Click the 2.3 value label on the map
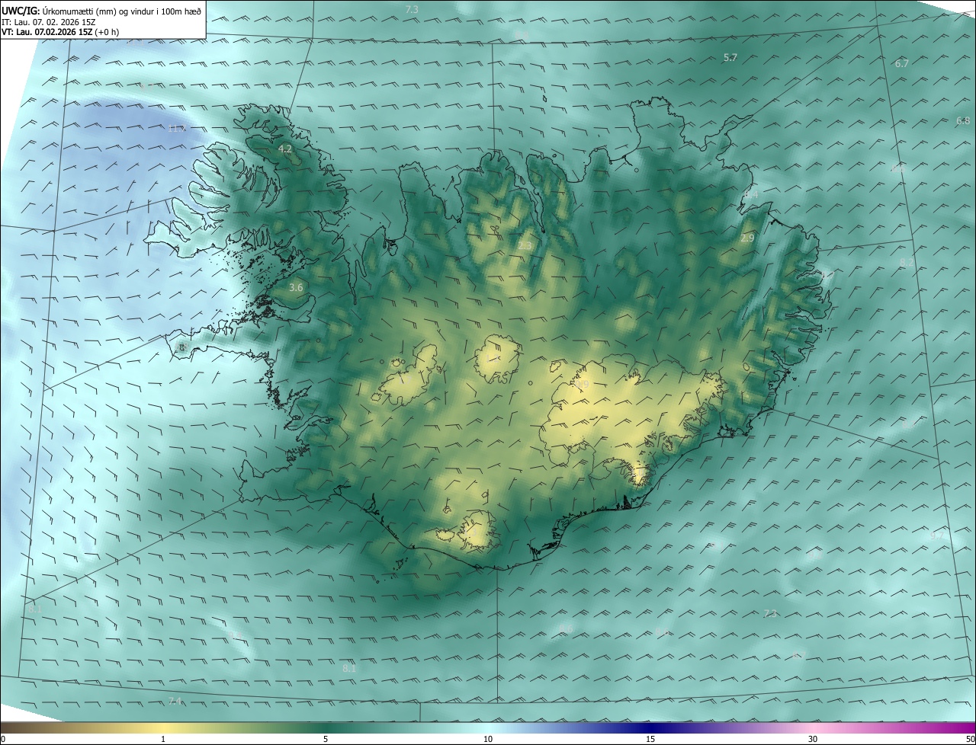Viewport: 976px width, 745px height. pos(525,245)
